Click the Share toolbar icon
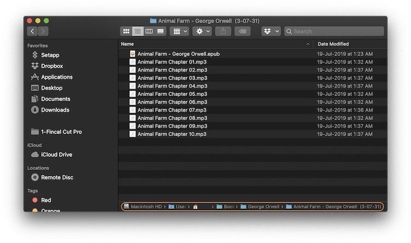Image resolution: width=411 pixels, height=243 pixels. tap(224, 31)
